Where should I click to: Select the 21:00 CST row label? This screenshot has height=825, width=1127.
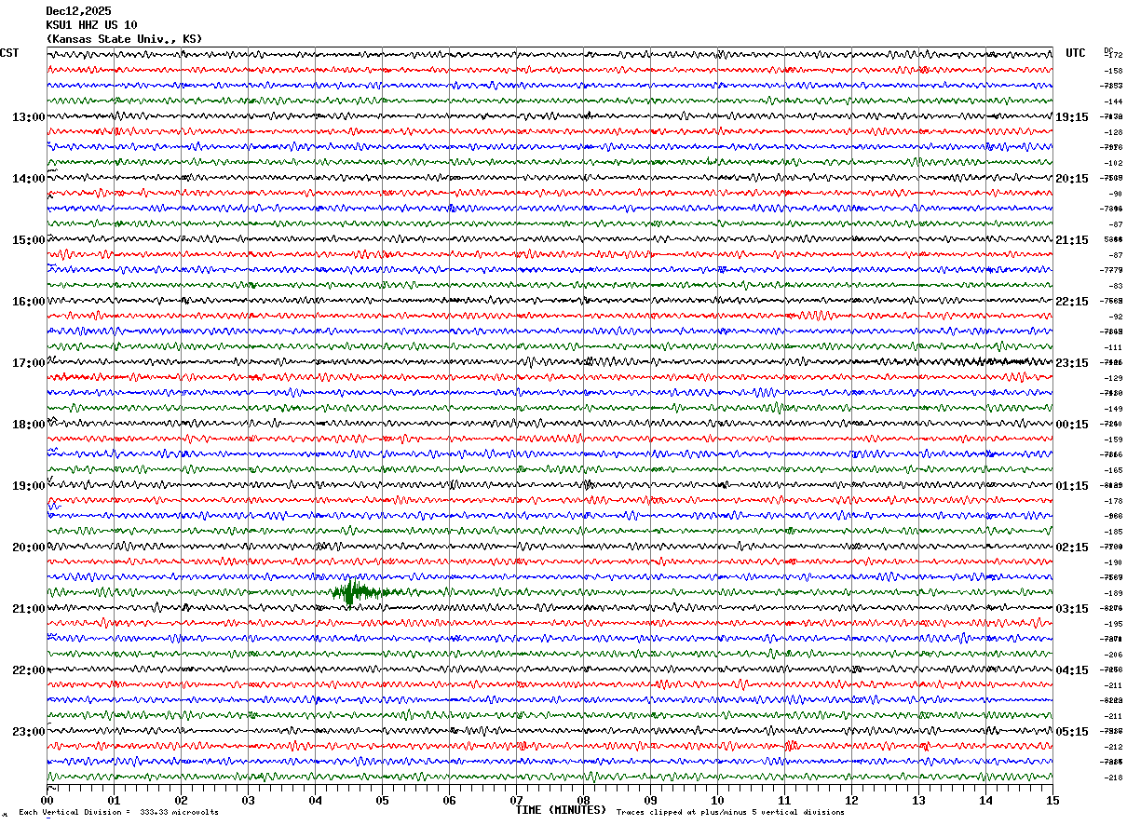pyautogui.click(x=29, y=609)
